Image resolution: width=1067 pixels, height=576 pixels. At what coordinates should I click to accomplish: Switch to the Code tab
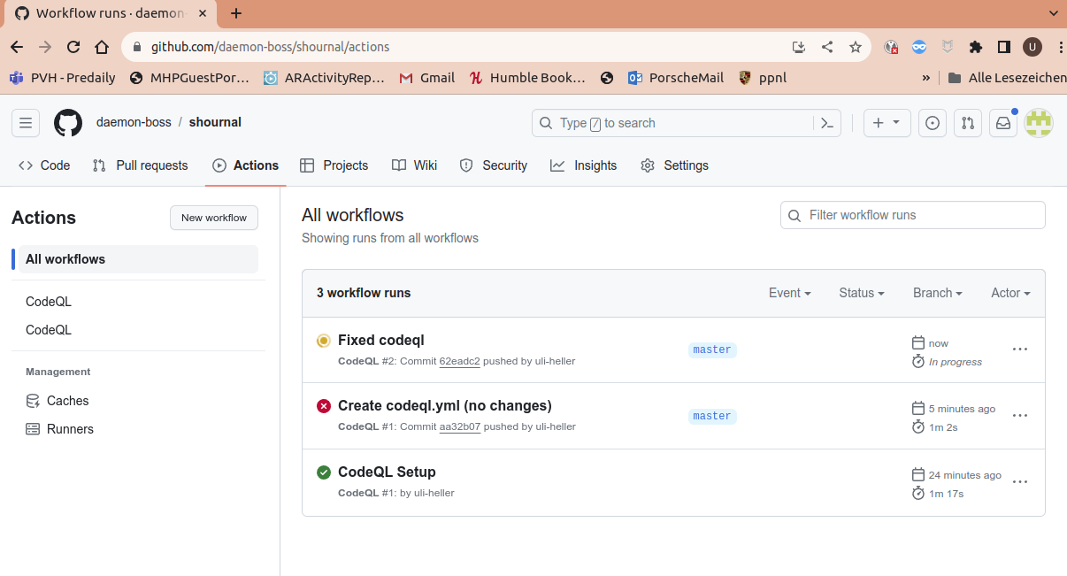[44, 165]
